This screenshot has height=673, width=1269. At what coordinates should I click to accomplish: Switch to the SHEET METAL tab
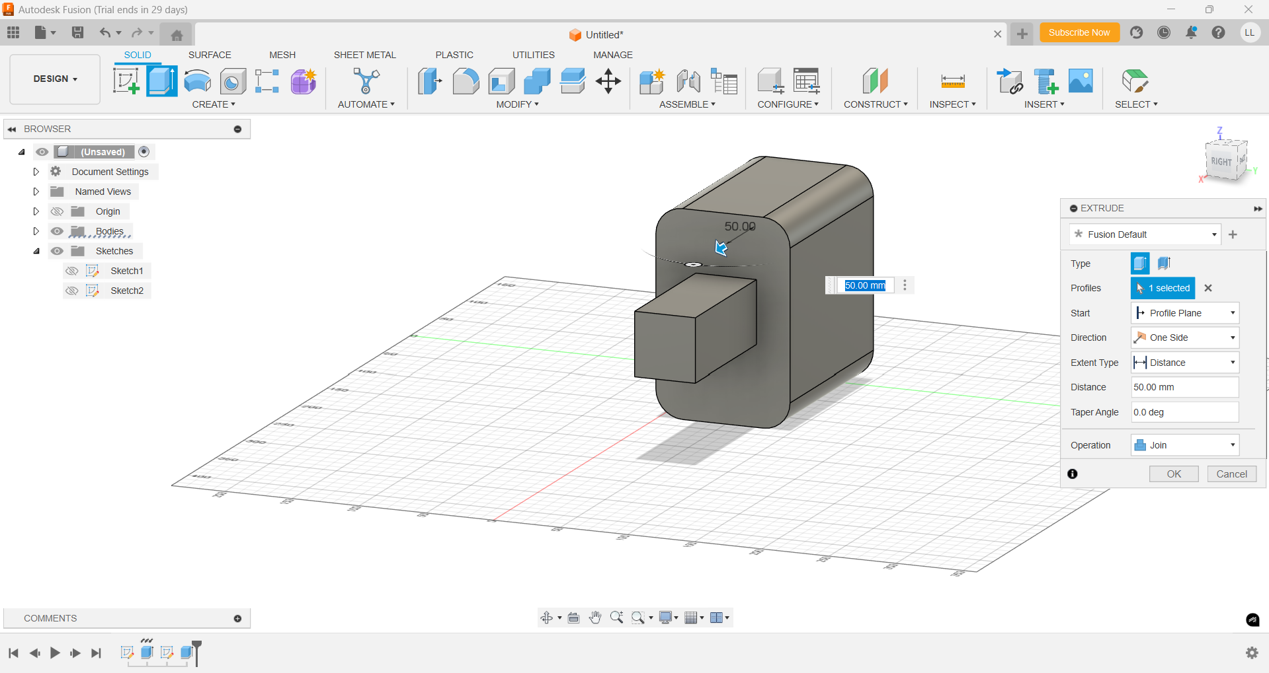coord(365,55)
